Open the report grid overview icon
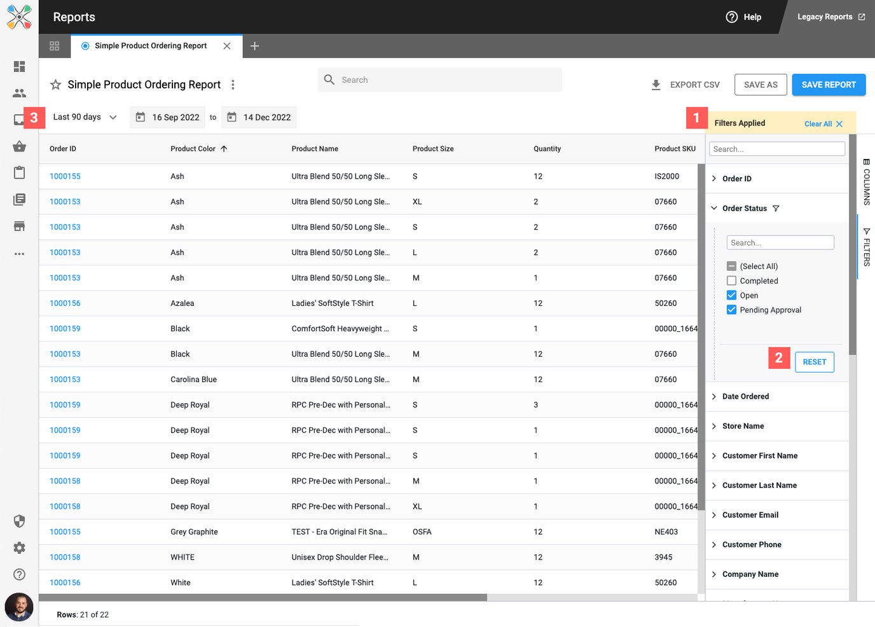875x627 pixels. coord(54,46)
